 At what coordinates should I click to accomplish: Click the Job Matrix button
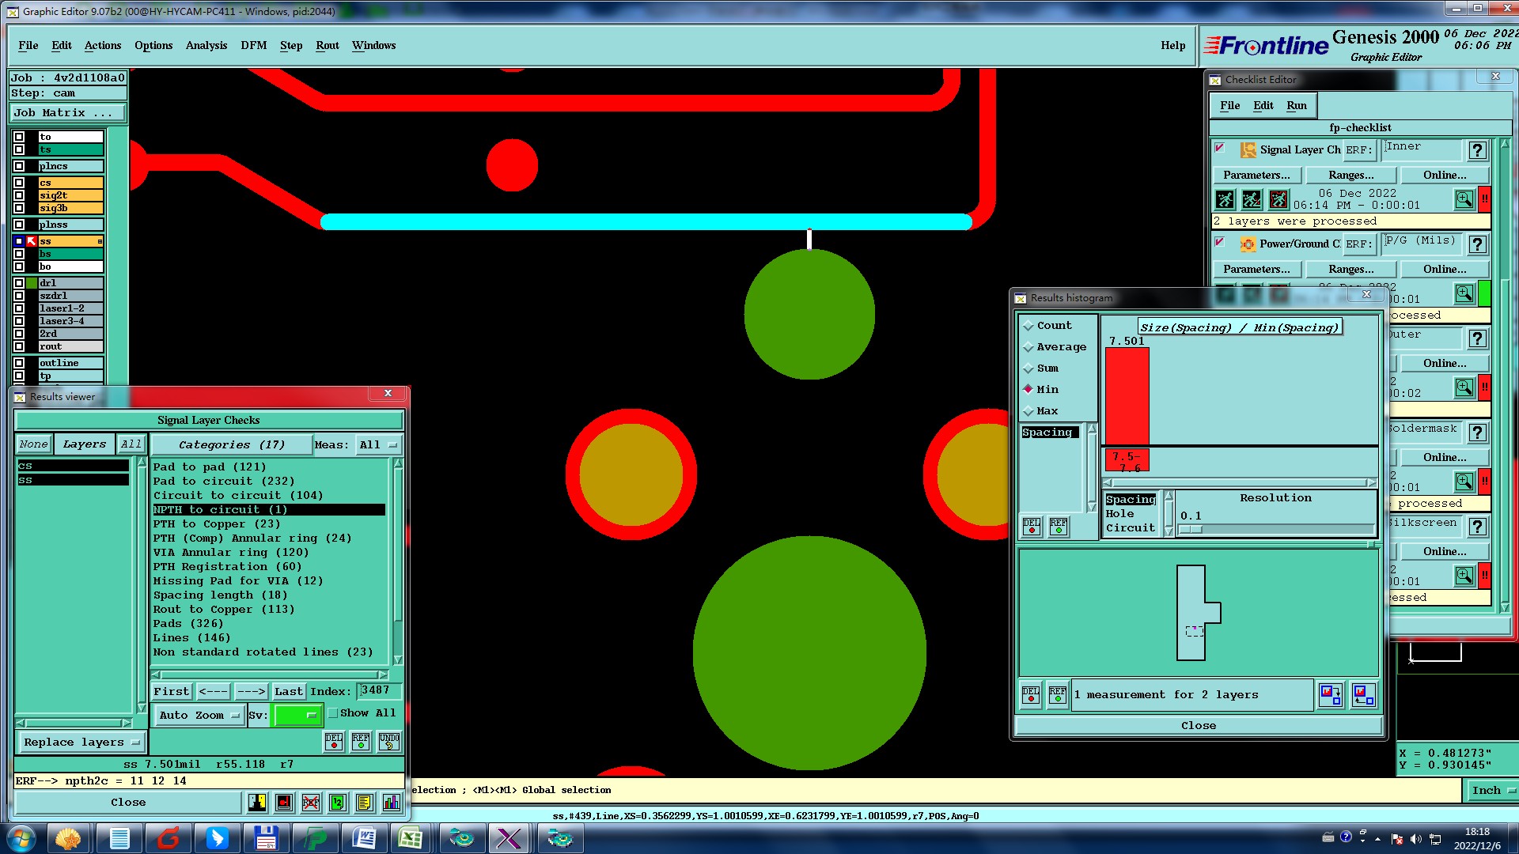67,113
